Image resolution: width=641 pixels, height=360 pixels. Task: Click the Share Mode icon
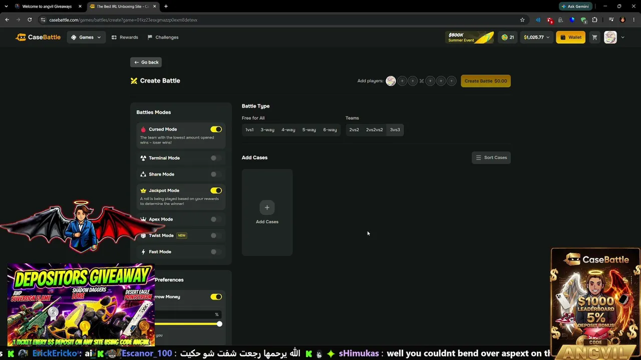pos(143,174)
